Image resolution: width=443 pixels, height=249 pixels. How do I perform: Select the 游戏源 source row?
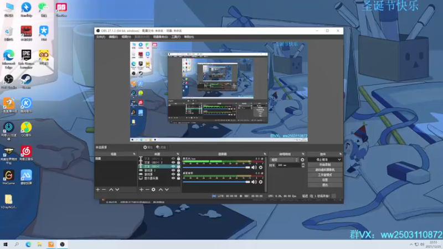click(159, 174)
